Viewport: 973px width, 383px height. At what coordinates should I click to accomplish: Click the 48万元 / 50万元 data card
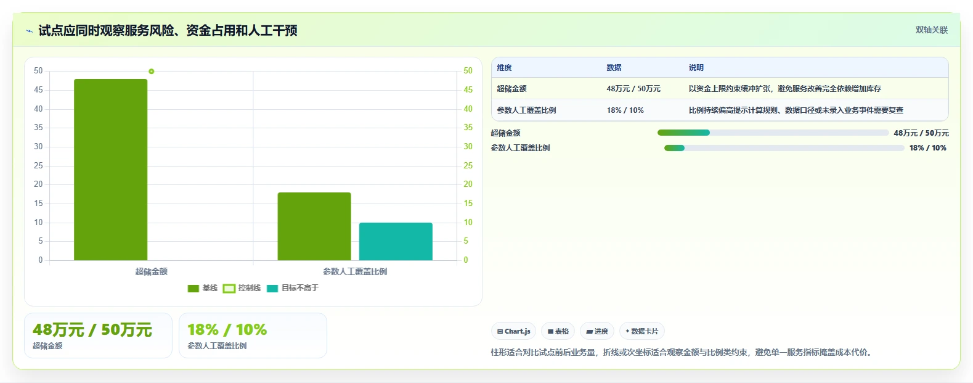98,336
